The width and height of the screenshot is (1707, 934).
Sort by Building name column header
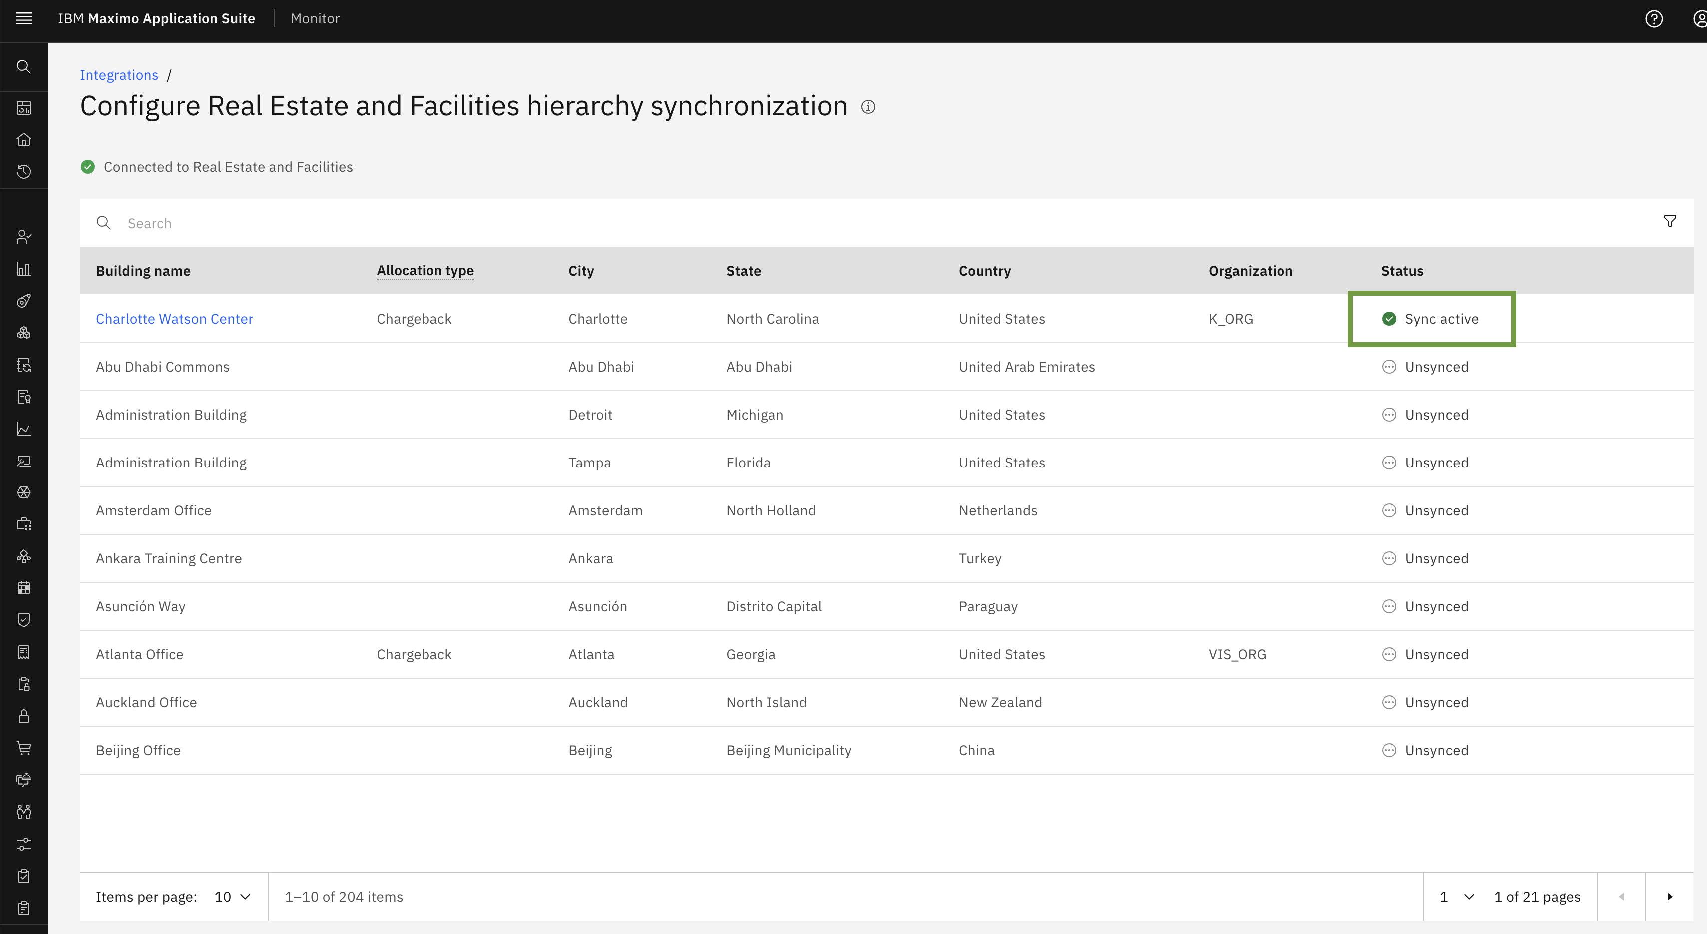[143, 270]
